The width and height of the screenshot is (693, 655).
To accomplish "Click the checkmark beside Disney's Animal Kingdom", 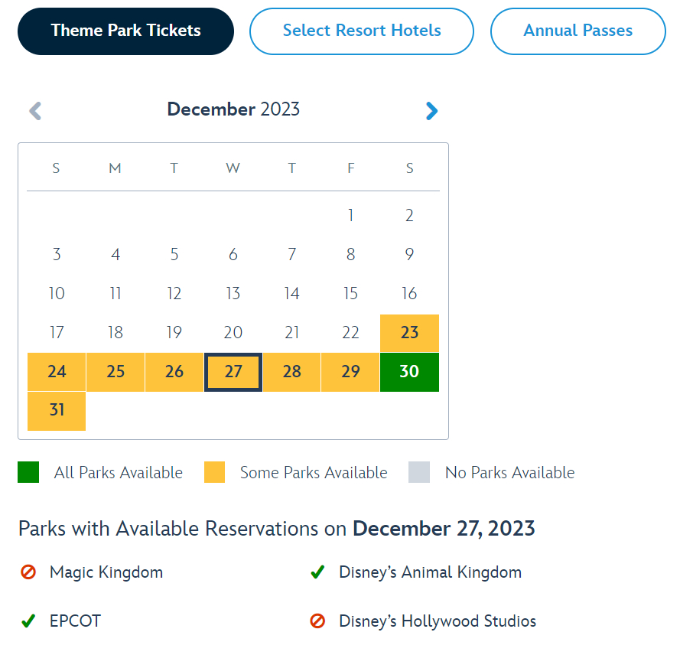I will (x=317, y=572).
